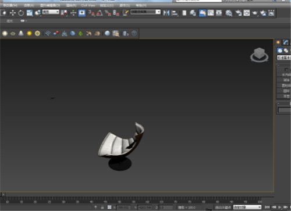The height and width of the screenshot is (211, 291).
Task: Click the yellow sun icon
Action: click(x=29, y=34)
